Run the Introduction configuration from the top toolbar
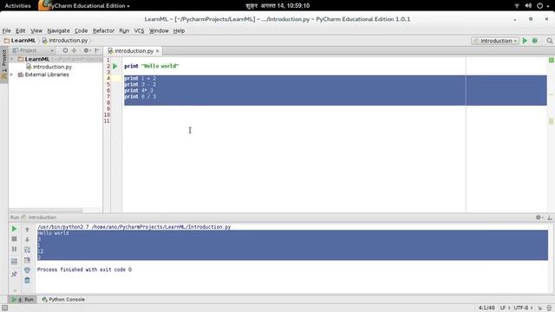This screenshot has height=312, width=555. point(525,41)
